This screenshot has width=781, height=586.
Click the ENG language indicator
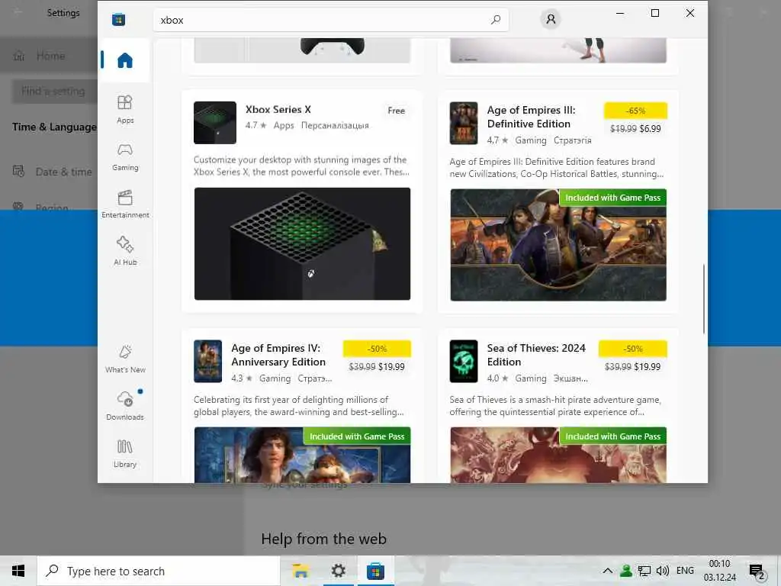coord(685,571)
